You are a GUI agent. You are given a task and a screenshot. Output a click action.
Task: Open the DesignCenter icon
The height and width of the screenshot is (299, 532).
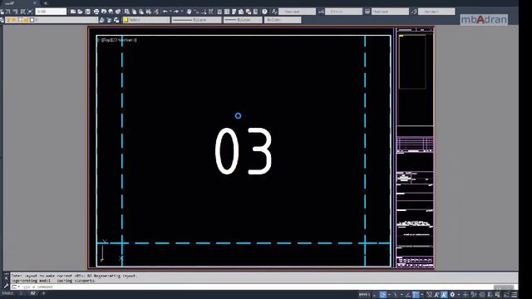pos(227,12)
